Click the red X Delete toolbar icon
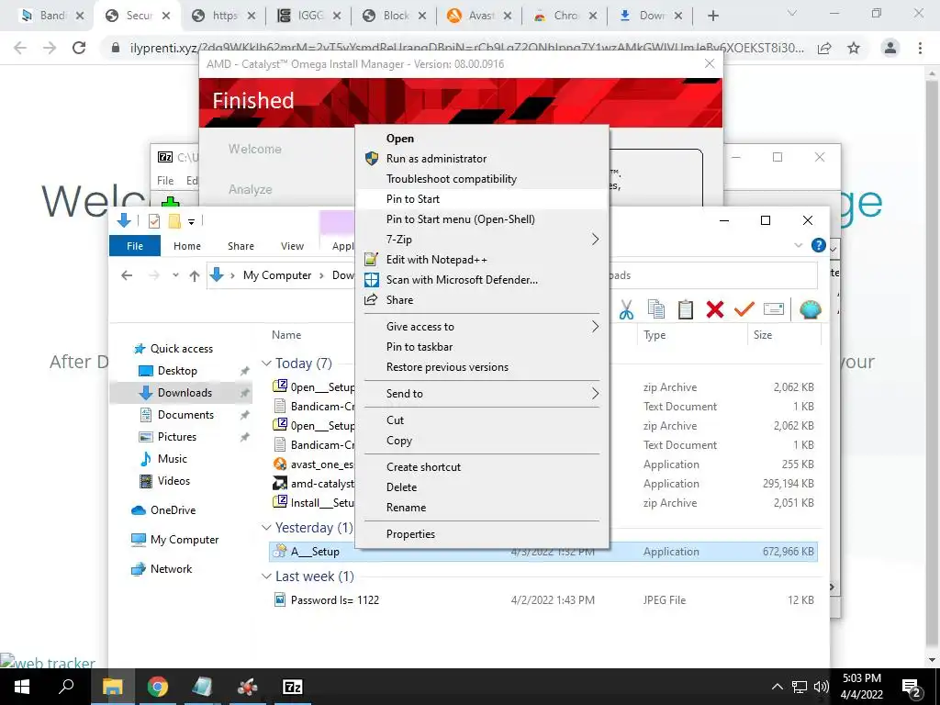Screen dimensions: 940x705 pos(714,309)
